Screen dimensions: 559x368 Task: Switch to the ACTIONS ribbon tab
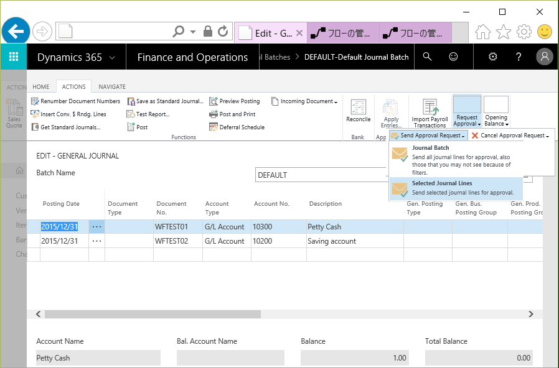[x=74, y=87]
